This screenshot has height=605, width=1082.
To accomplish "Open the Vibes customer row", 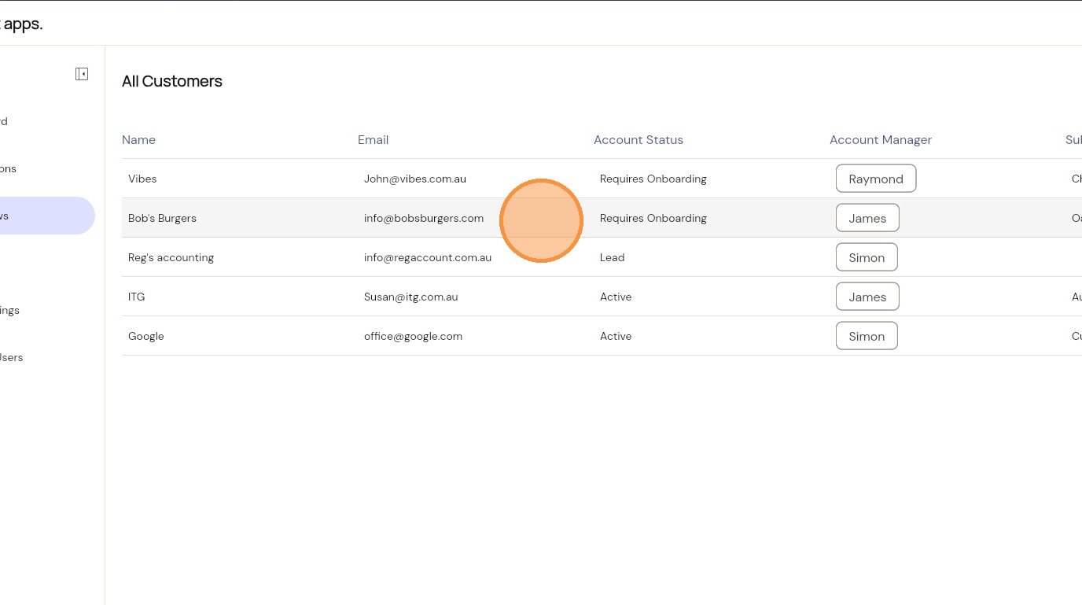I will (142, 179).
